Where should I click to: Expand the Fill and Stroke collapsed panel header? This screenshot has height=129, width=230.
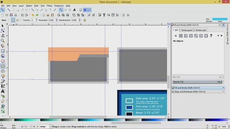point(198,88)
